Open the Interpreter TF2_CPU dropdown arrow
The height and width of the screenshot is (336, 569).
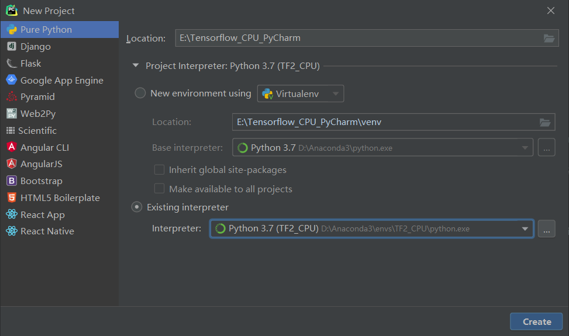pos(525,228)
